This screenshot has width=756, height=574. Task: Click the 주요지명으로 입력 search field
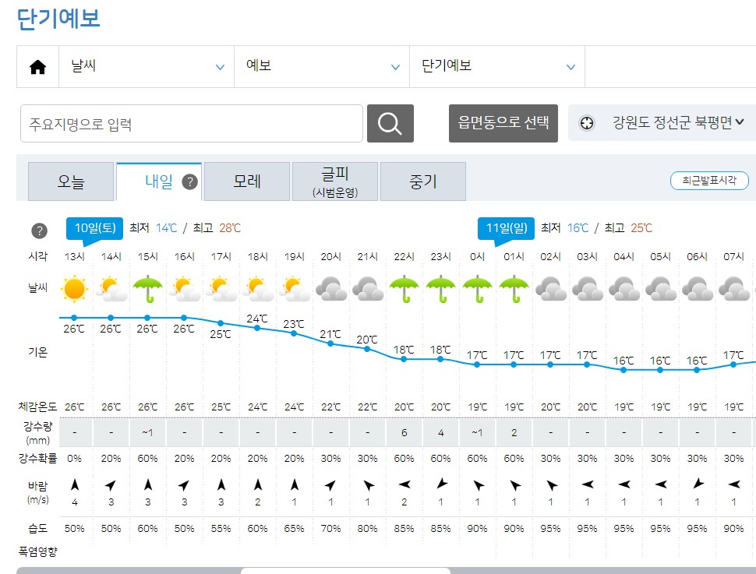[192, 124]
